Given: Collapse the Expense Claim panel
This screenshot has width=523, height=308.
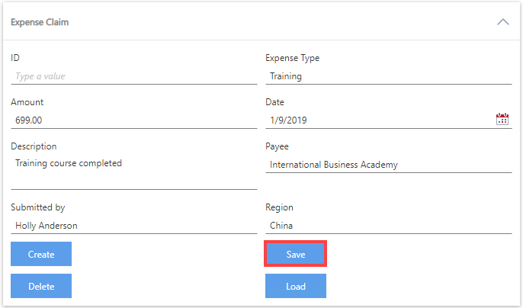Looking at the screenshot, I should pos(503,22).
